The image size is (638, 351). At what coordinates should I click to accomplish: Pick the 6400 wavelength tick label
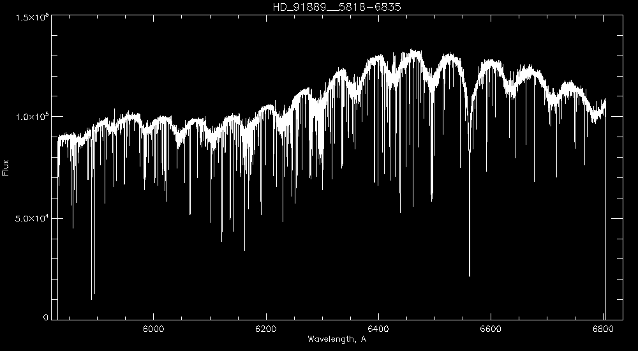coord(379,329)
